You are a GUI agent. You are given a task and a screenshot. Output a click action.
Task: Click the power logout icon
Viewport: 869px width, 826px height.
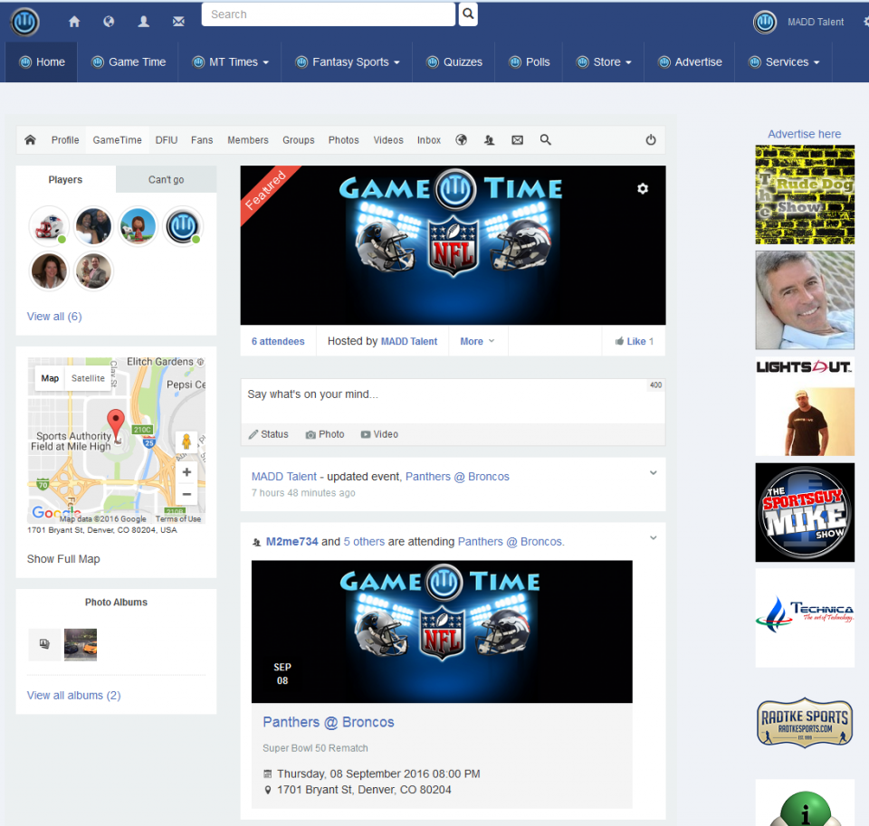pos(651,139)
